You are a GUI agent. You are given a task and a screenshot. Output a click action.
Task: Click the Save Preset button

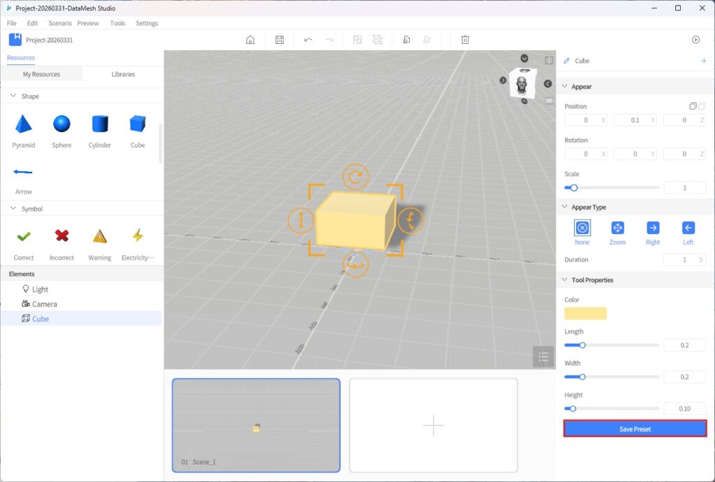pos(635,429)
